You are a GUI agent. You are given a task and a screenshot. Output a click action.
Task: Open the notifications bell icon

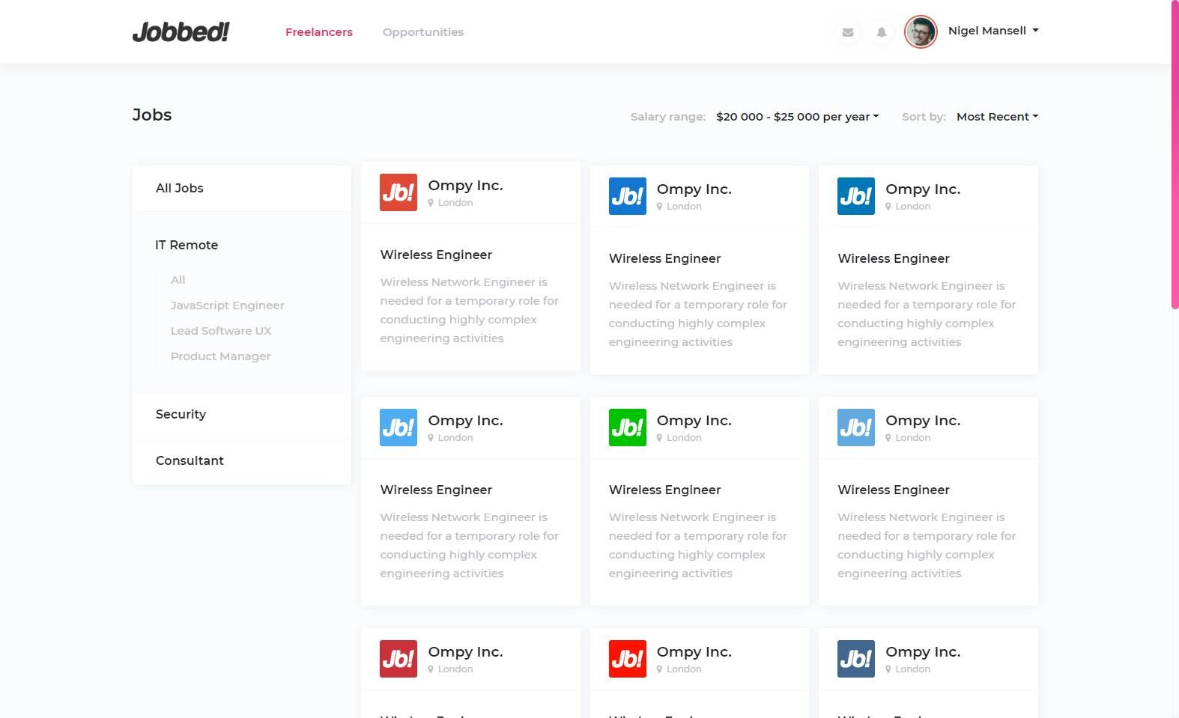882,32
